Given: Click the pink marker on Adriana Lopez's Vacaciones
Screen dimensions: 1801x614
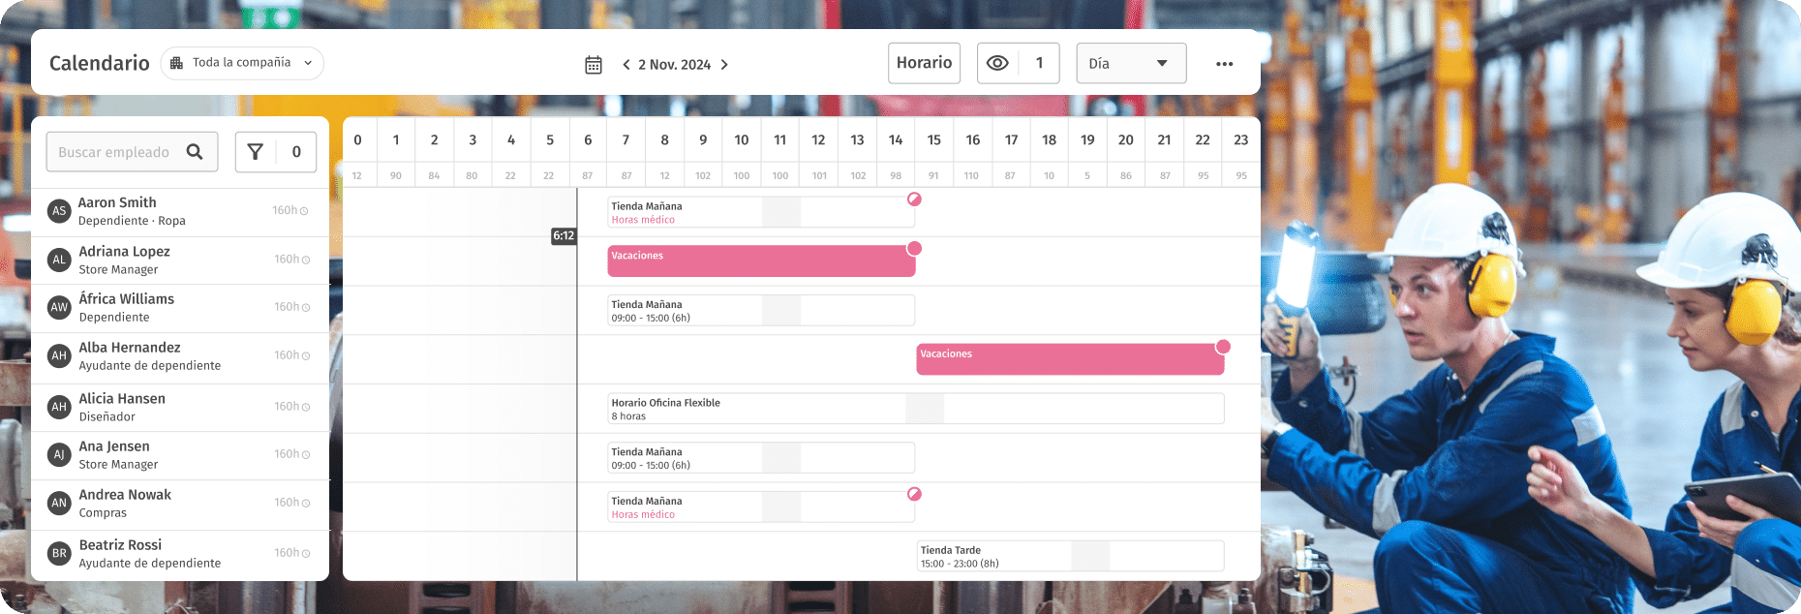Looking at the screenshot, I should 913,249.
